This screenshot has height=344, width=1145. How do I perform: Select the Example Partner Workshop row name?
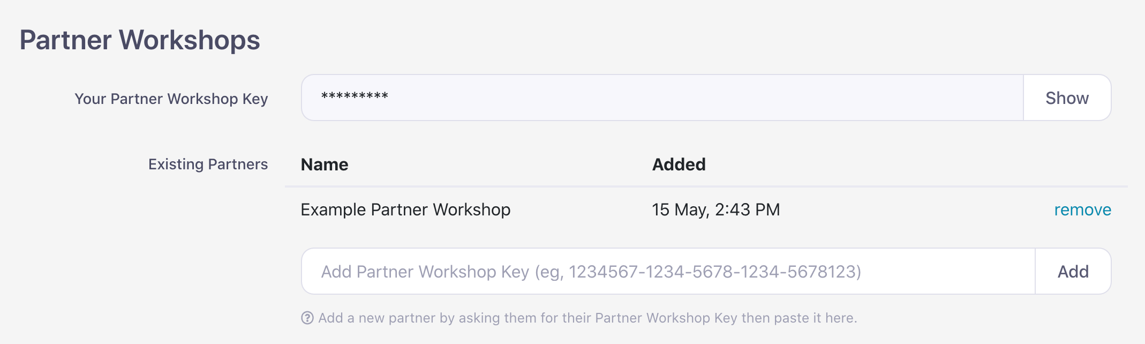pyautogui.click(x=405, y=210)
